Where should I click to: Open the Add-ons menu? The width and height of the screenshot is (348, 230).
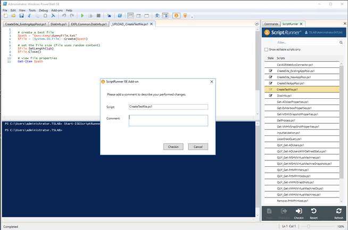tap(57, 11)
